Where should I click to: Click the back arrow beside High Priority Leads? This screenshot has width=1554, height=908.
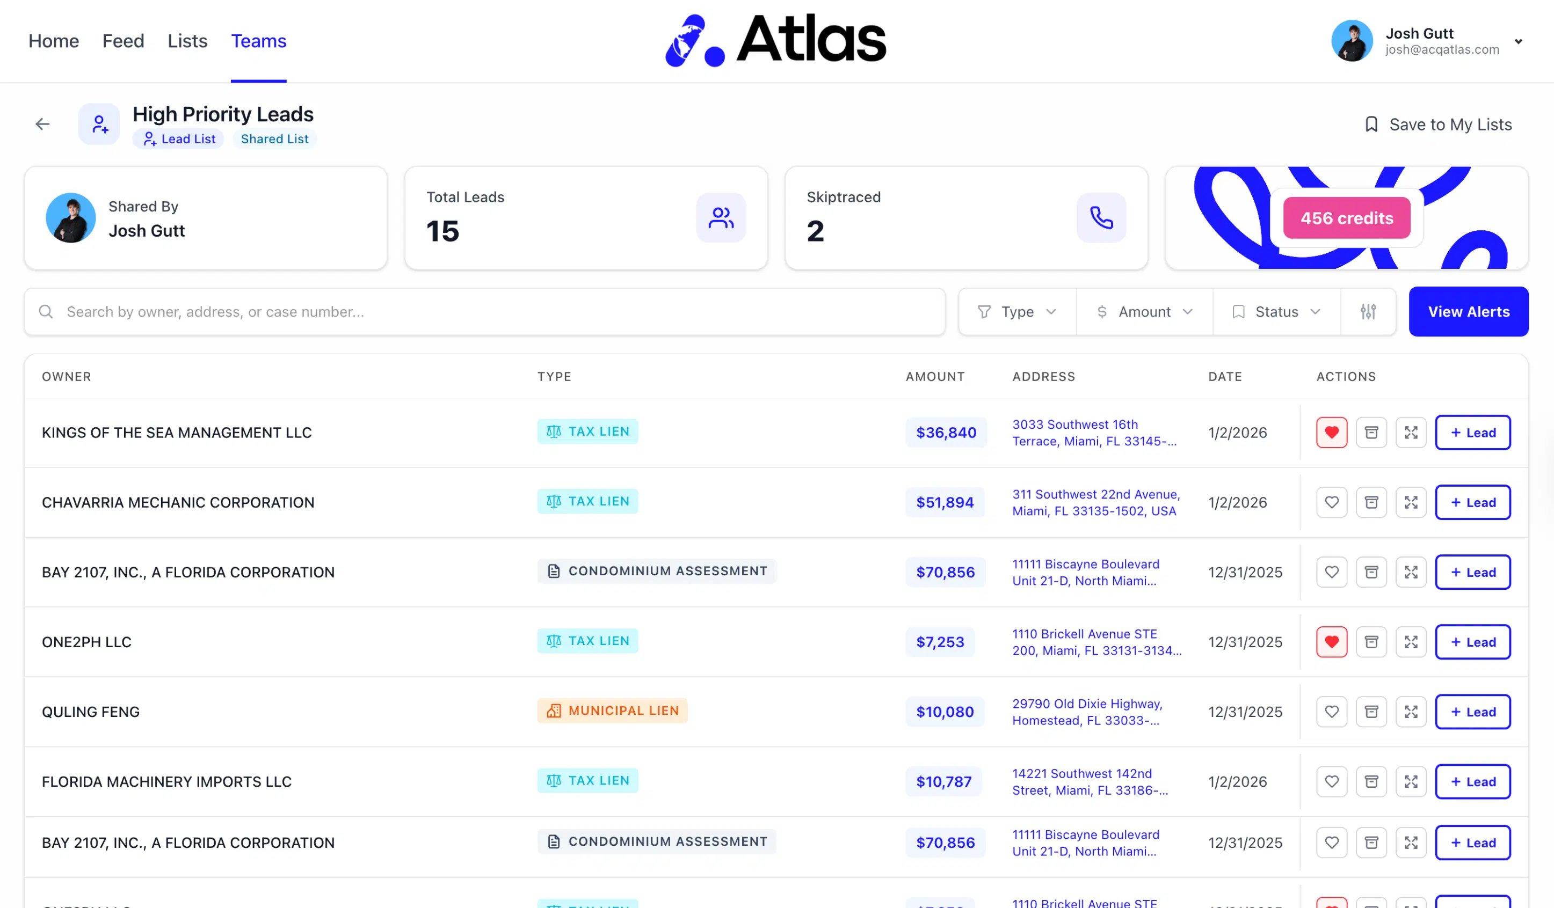pyautogui.click(x=42, y=124)
